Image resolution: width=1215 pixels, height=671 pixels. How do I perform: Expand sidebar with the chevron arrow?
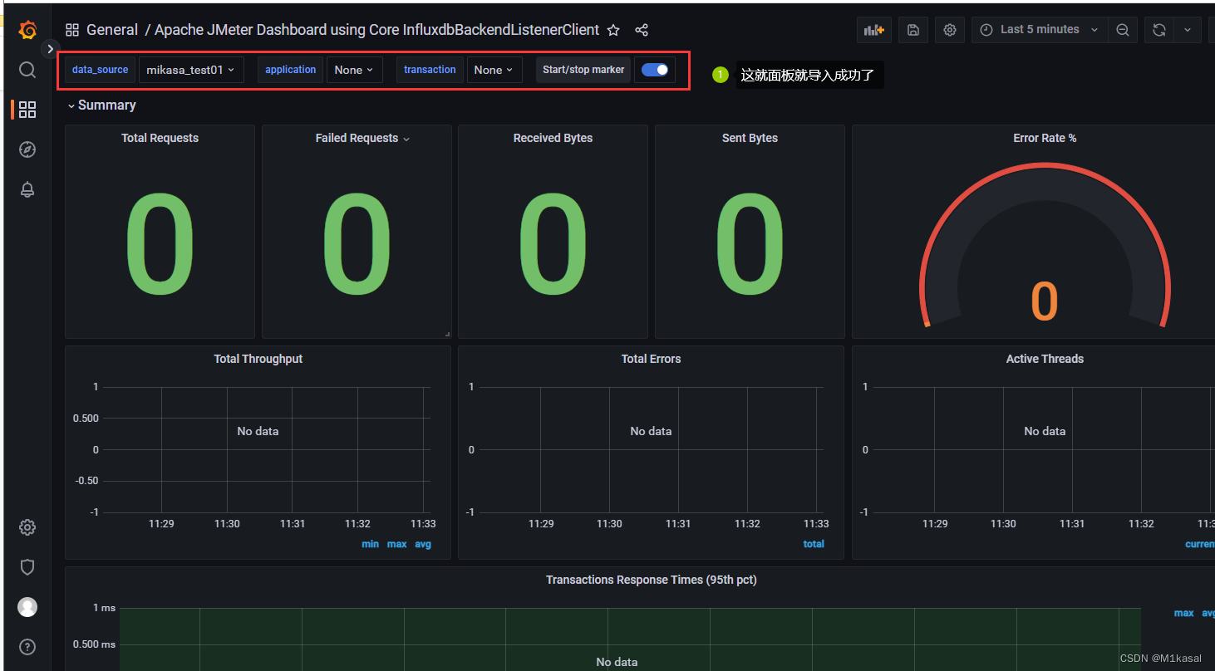pyautogui.click(x=50, y=49)
